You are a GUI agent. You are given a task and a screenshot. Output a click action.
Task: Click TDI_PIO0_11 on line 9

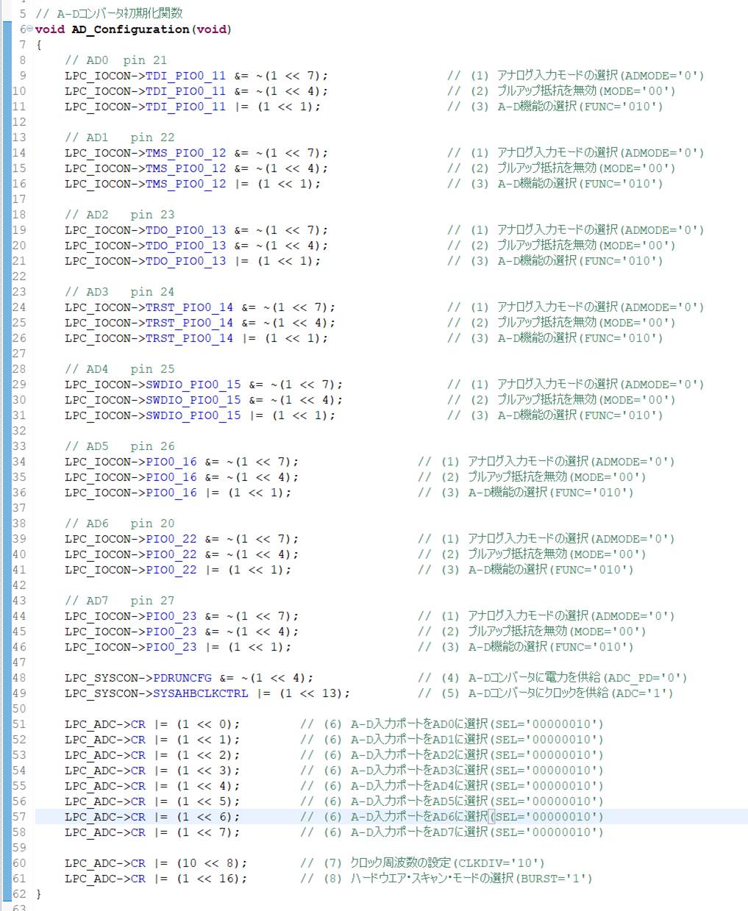185,76
